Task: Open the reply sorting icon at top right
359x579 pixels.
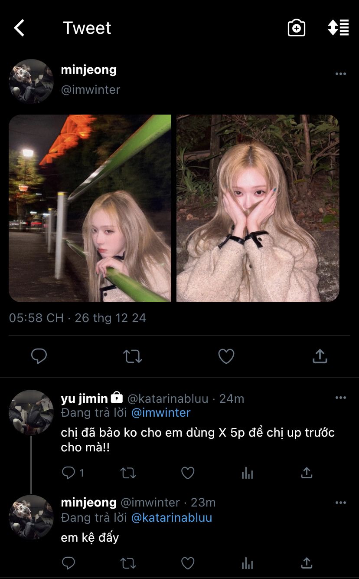Action: 338,27
